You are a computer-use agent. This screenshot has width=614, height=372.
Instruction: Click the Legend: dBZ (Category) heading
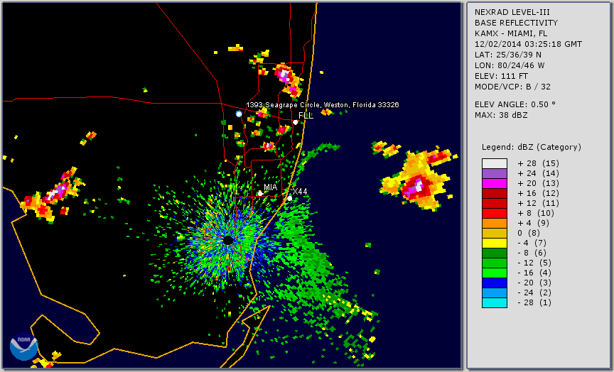click(x=532, y=147)
